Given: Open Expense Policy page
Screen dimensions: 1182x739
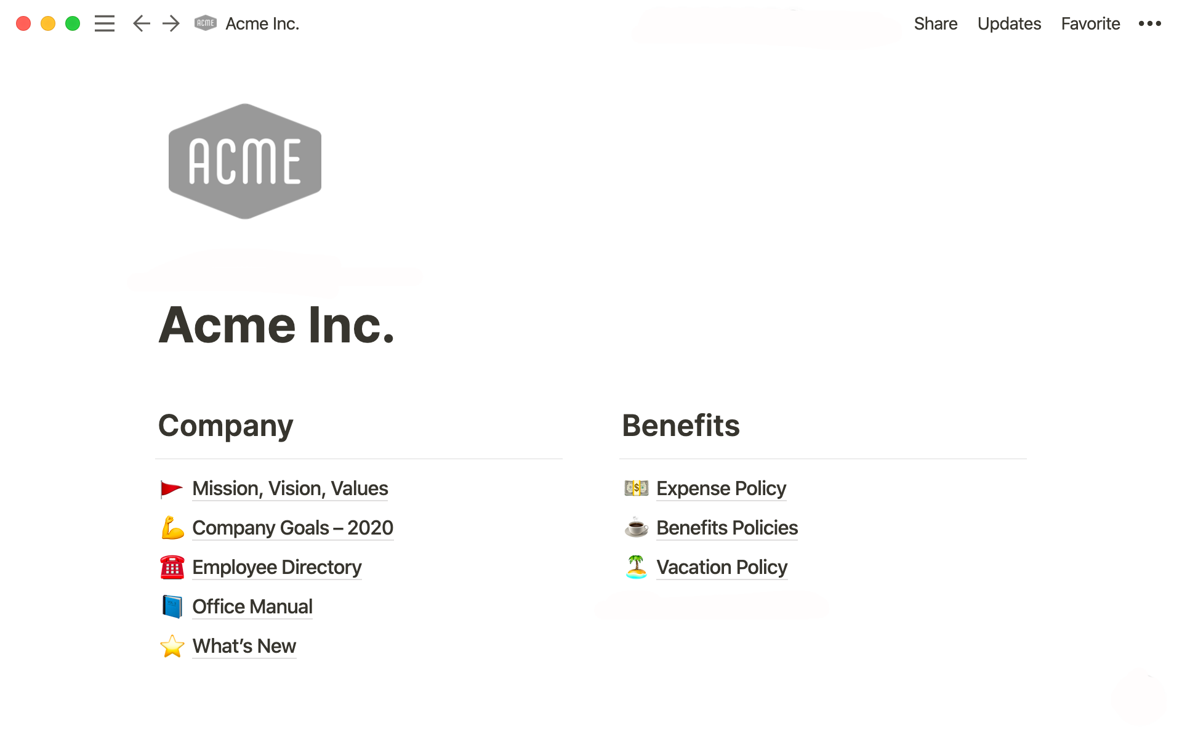Looking at the screenshot, I should pos(720,488).
